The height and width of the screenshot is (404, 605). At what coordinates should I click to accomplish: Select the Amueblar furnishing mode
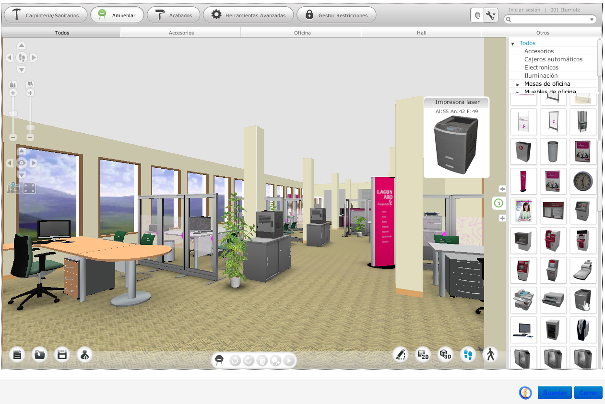(x=117, y=15)
